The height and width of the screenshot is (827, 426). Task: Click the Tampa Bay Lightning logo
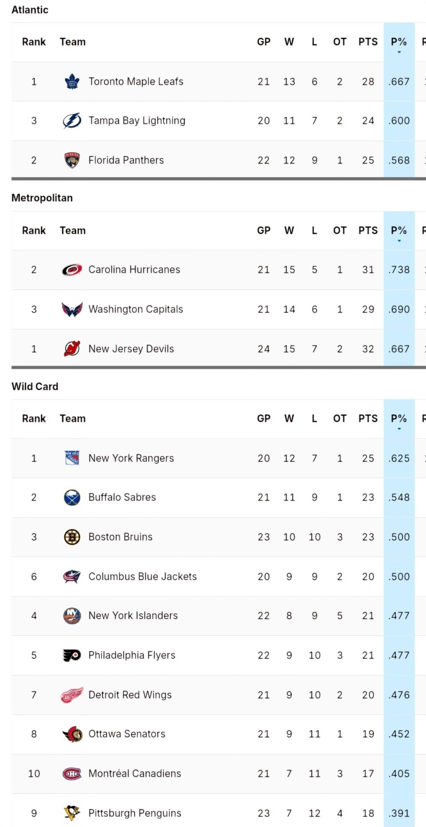[x=72, y=121]
